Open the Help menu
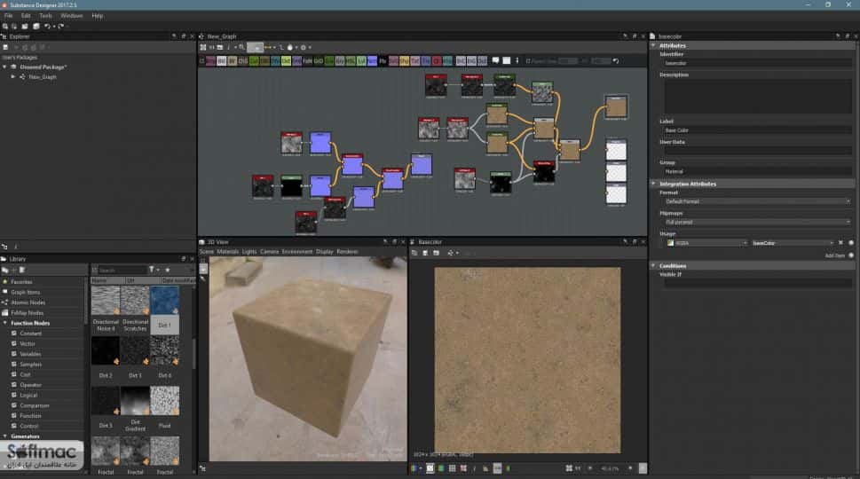 pyautogui.click(x=97, y=16)
